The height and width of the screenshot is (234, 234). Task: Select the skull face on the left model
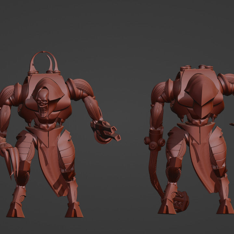pos(43,102)
